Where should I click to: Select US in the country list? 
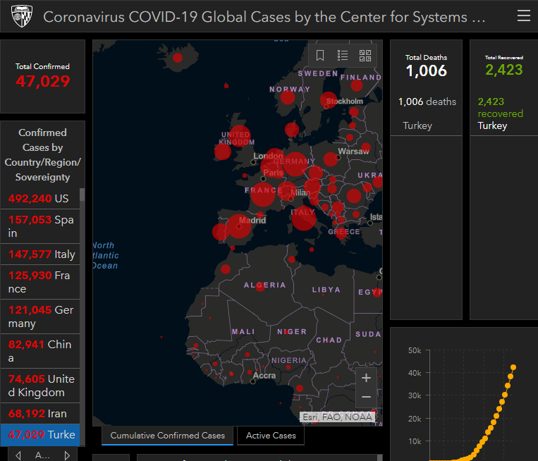(39, 199)
